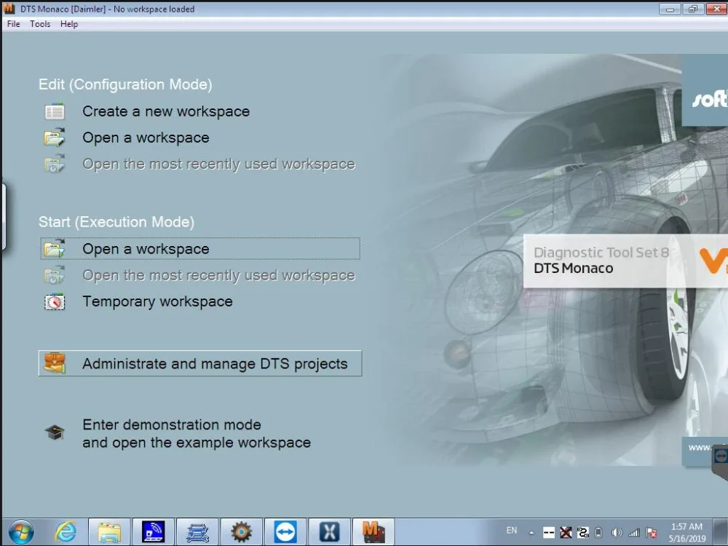728x546 pixels.
Task: Open the blue wireless diagnostic app in taskbar
Action: 153,532
